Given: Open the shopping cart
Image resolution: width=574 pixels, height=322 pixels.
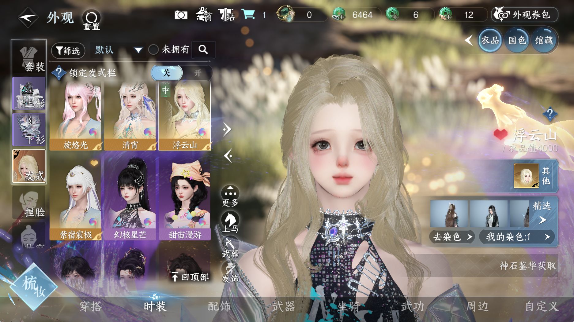Looking at the screenshot, I should 248,14.
